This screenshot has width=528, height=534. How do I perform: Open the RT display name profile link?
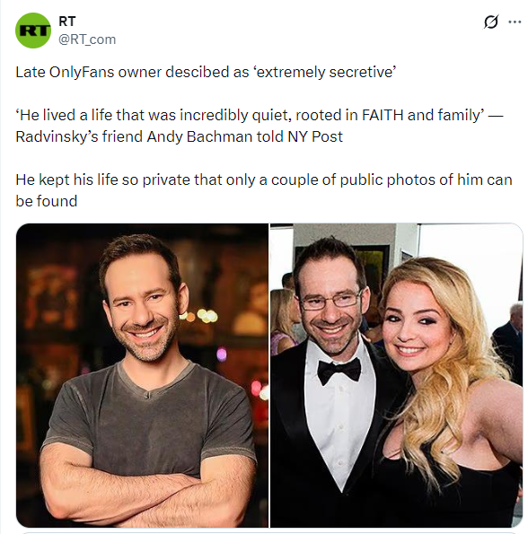[x=66, y=22]
